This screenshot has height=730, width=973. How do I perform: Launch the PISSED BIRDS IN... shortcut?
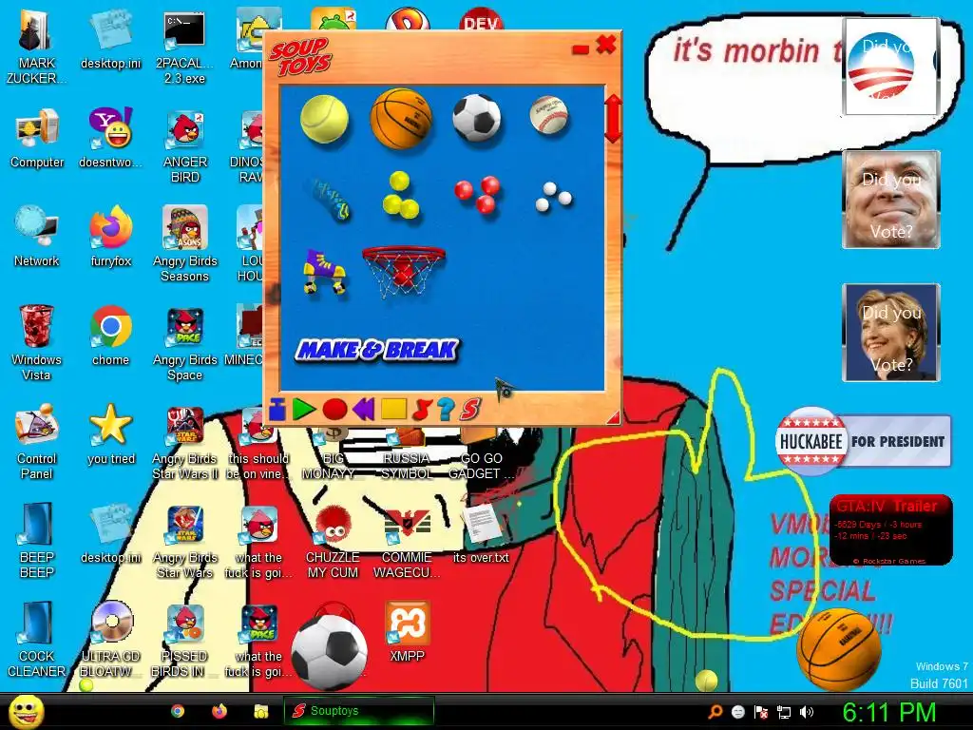pos(184,640)
